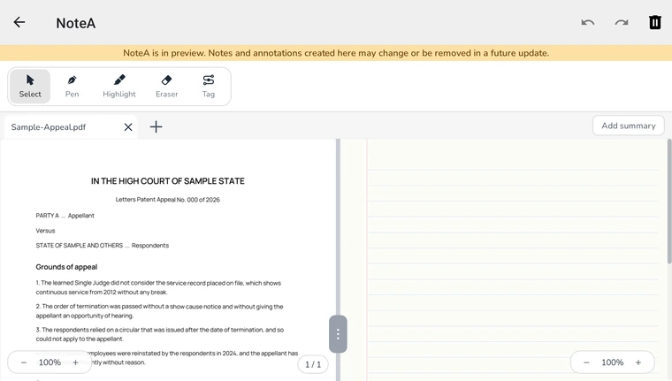Click the word 'Versus'

click(45, 231)
